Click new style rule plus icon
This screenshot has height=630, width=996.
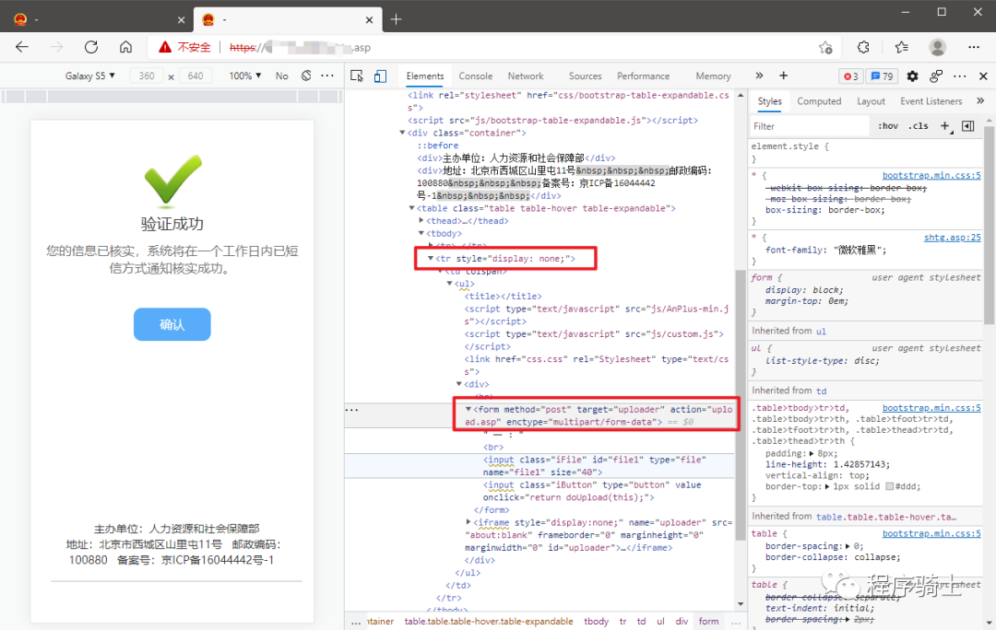(x=945, y=126)
